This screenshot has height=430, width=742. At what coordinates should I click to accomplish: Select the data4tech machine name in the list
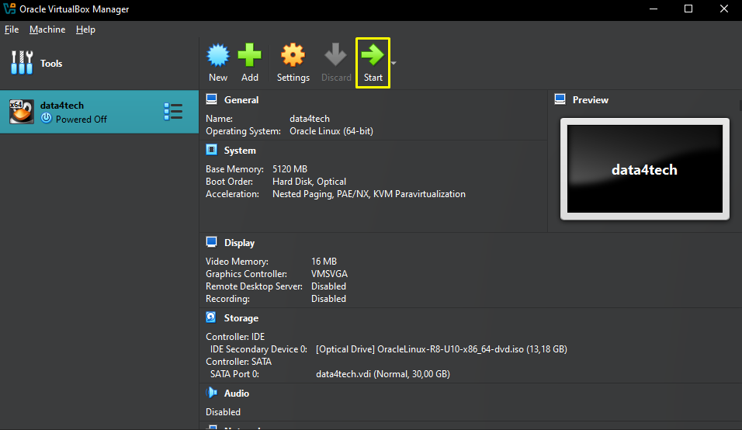[x=62, y=105]
